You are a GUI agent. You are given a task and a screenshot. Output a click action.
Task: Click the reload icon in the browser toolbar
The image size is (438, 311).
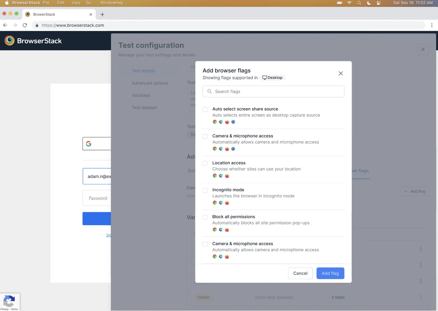click(x=25, y=25)
